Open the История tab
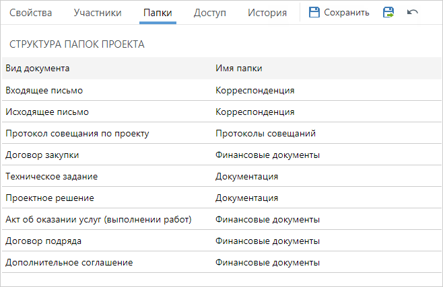 click(x=267, y=13)
